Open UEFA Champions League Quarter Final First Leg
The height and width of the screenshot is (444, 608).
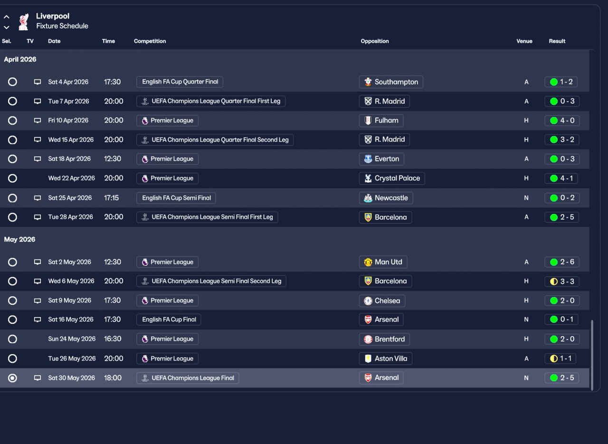(x=211, y=101)
